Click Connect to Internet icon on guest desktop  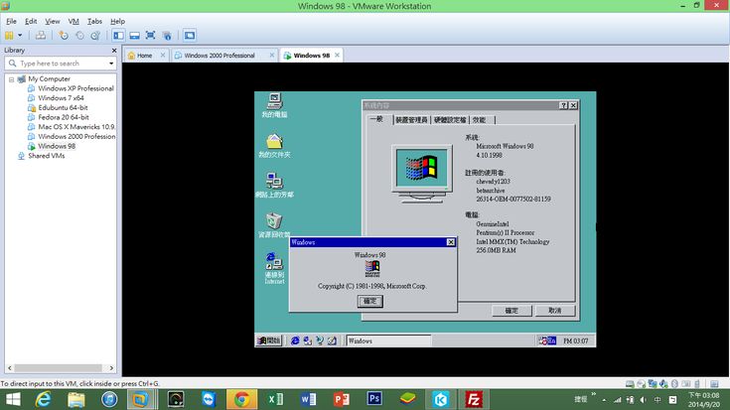coord(274,268)
